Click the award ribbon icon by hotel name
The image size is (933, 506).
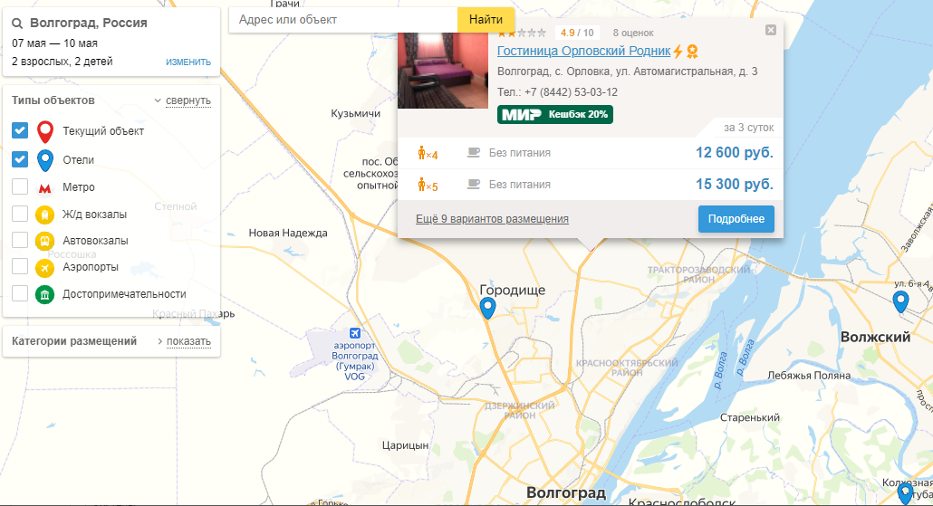[x=691, y=52]
